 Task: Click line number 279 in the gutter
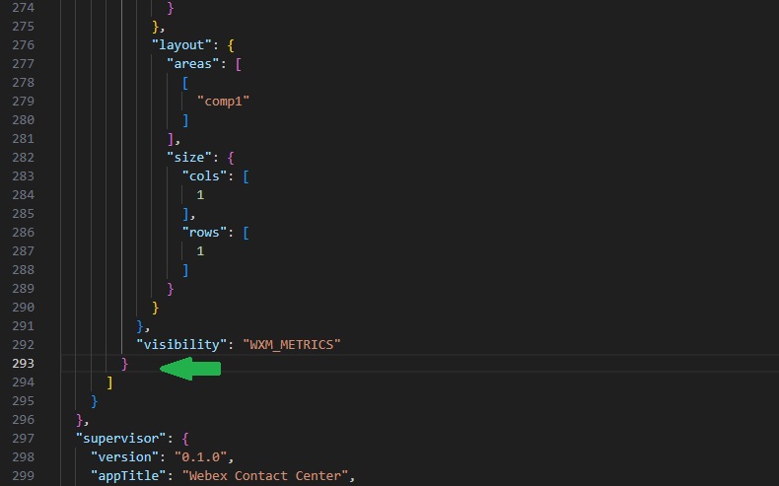(24, 102)
